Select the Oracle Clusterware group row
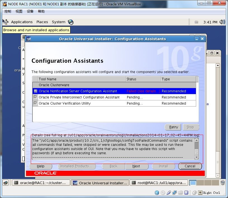 tap(114, 85)
